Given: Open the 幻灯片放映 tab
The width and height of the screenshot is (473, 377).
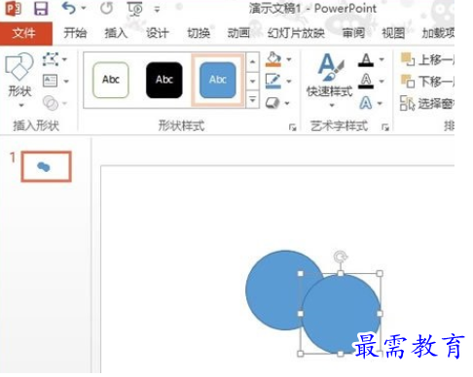Looking at the screenshot, I should (296, 33).
